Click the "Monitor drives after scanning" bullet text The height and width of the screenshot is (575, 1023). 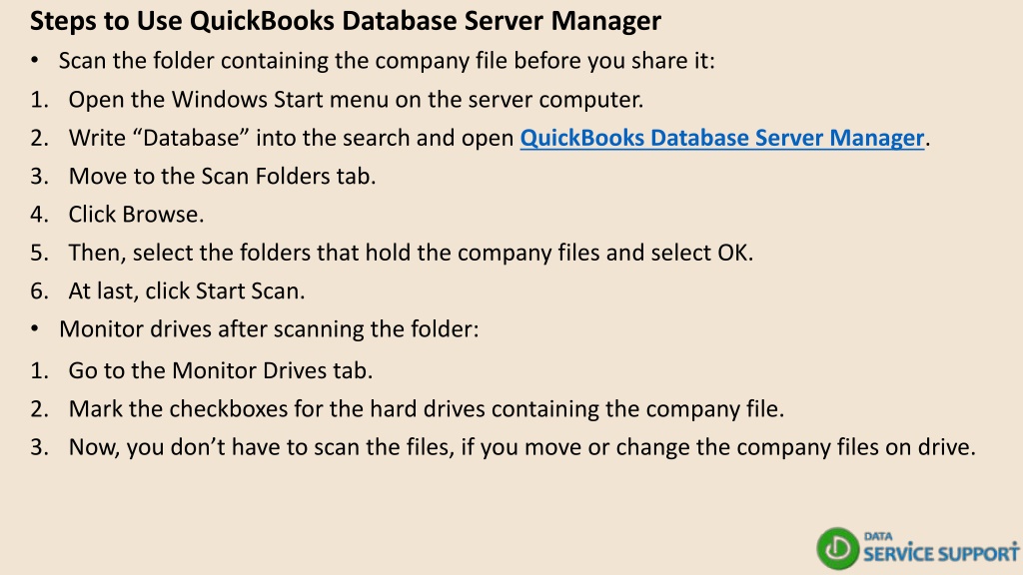(269, 329)
